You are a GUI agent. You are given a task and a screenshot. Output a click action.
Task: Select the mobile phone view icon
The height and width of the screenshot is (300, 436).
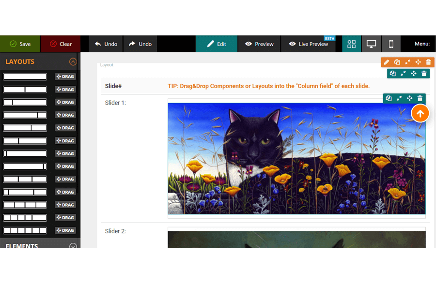pyautogui.click(x=391, y=44)
